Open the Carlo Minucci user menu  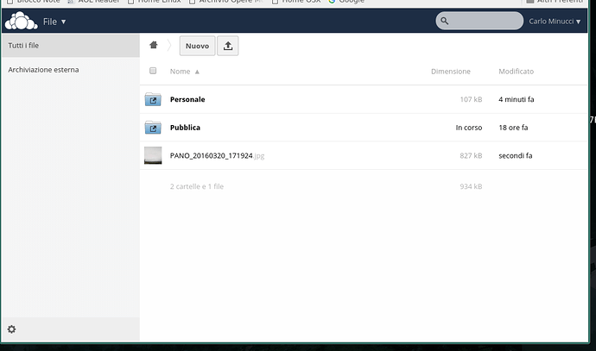click(x=555, y=22)
